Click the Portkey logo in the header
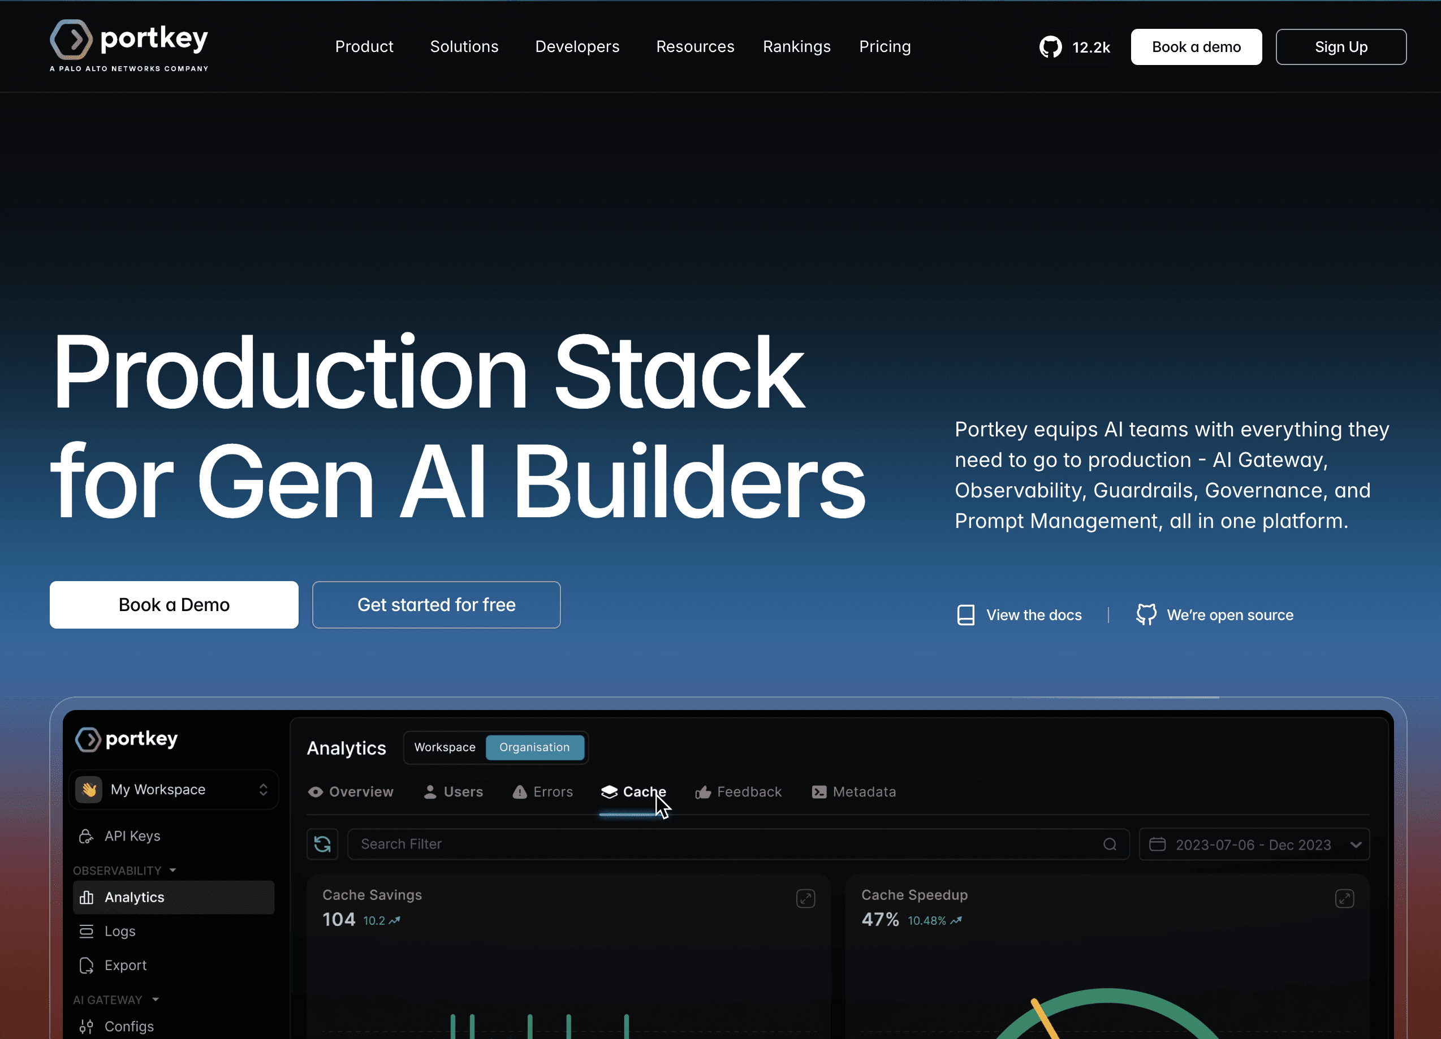This screenshot has height=1039, width=1441. pos(129,46)
